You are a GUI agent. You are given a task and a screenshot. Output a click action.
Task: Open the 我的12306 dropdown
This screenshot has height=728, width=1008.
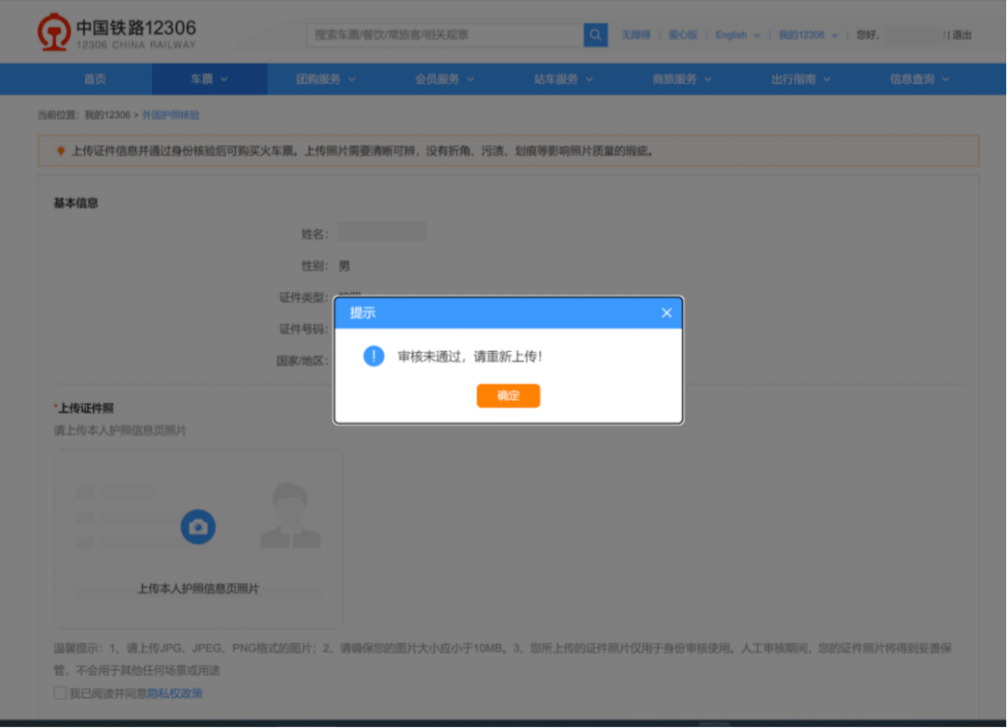[x=808, y=35]
